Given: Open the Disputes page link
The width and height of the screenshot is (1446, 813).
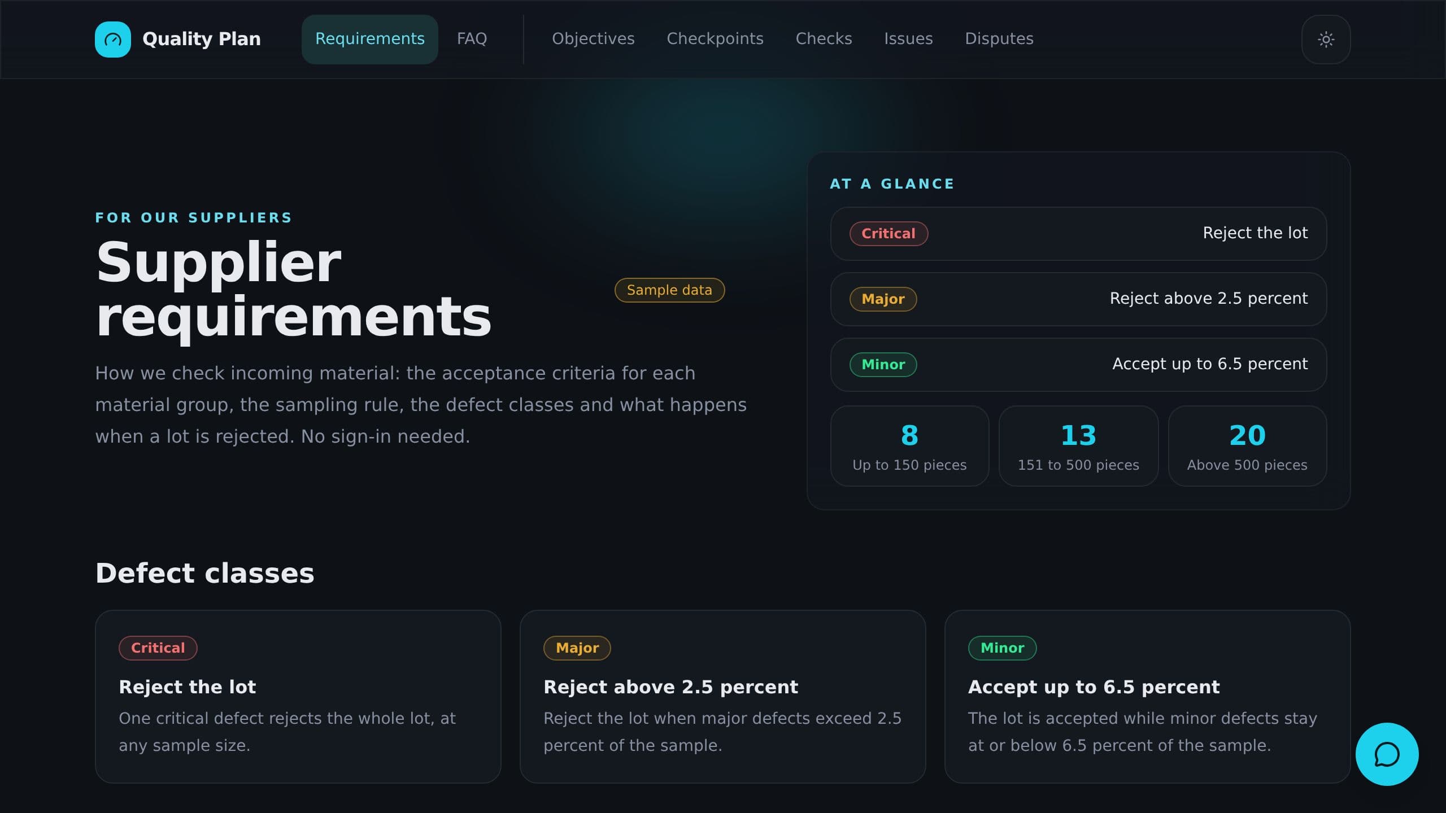Looking at the screenshot, I should tap(999, 39).
